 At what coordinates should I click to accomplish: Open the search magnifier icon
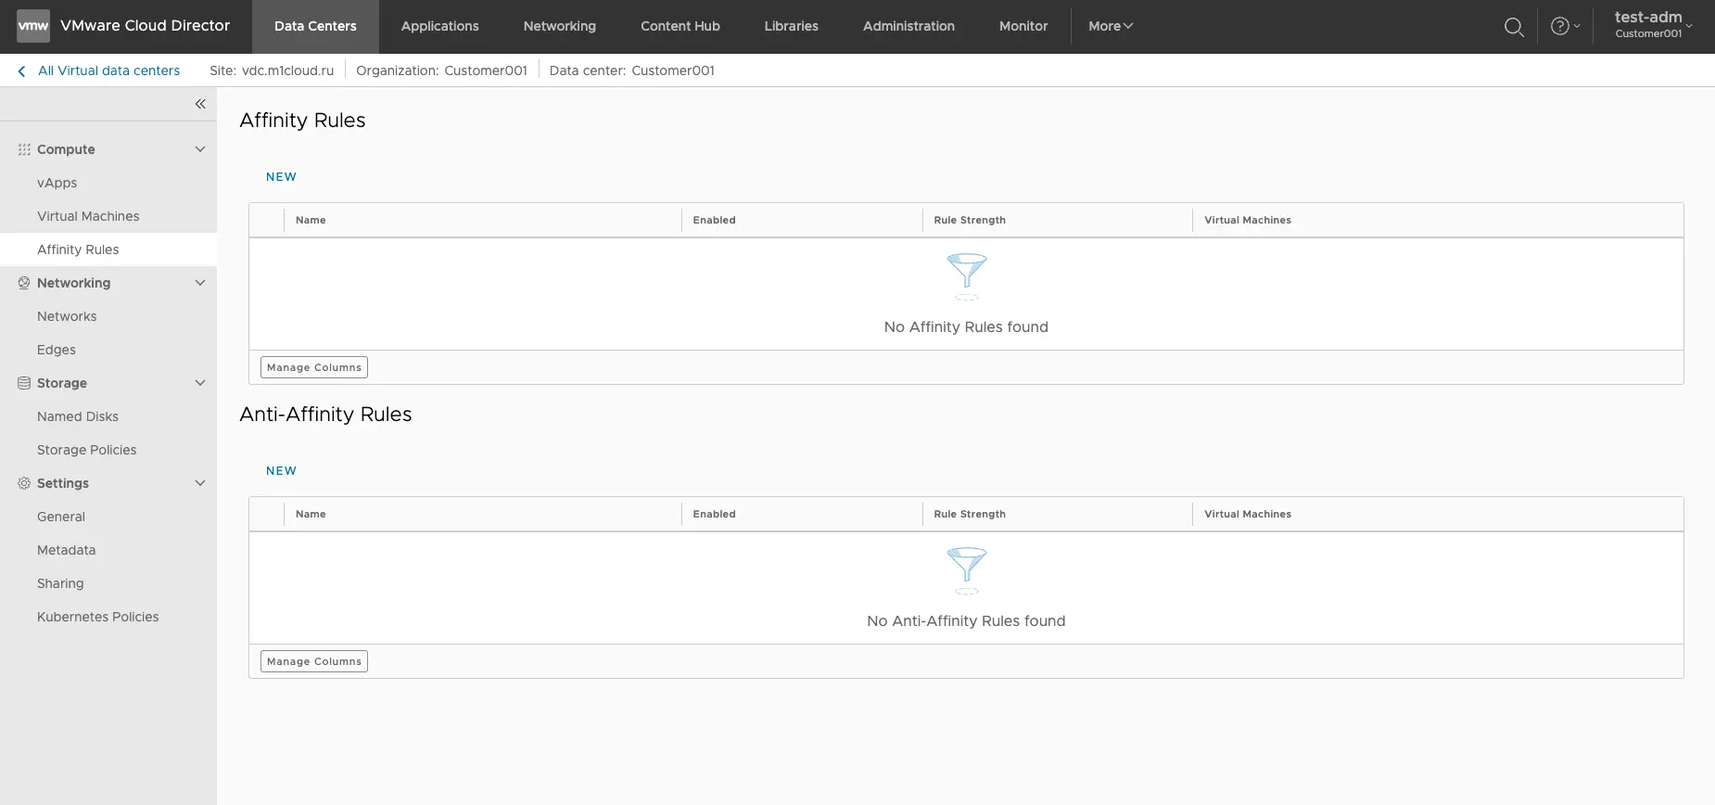coord(1514,27)
